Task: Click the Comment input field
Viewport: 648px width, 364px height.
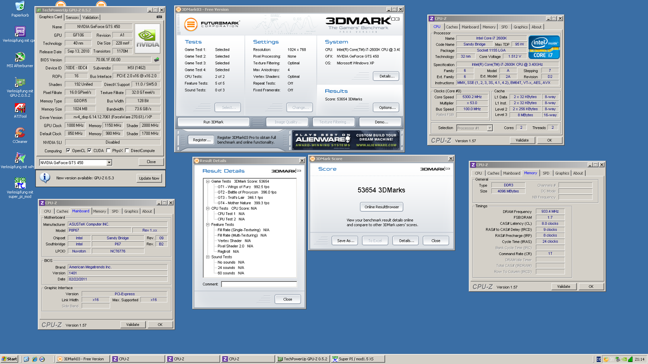Action: pyautogui.click(x=259, y=284)
